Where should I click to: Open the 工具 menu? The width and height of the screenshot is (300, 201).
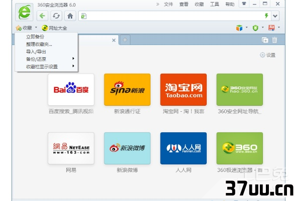215,4
